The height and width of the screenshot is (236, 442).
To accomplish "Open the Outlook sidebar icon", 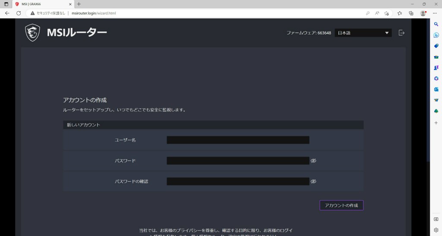I will pos(436,89).
